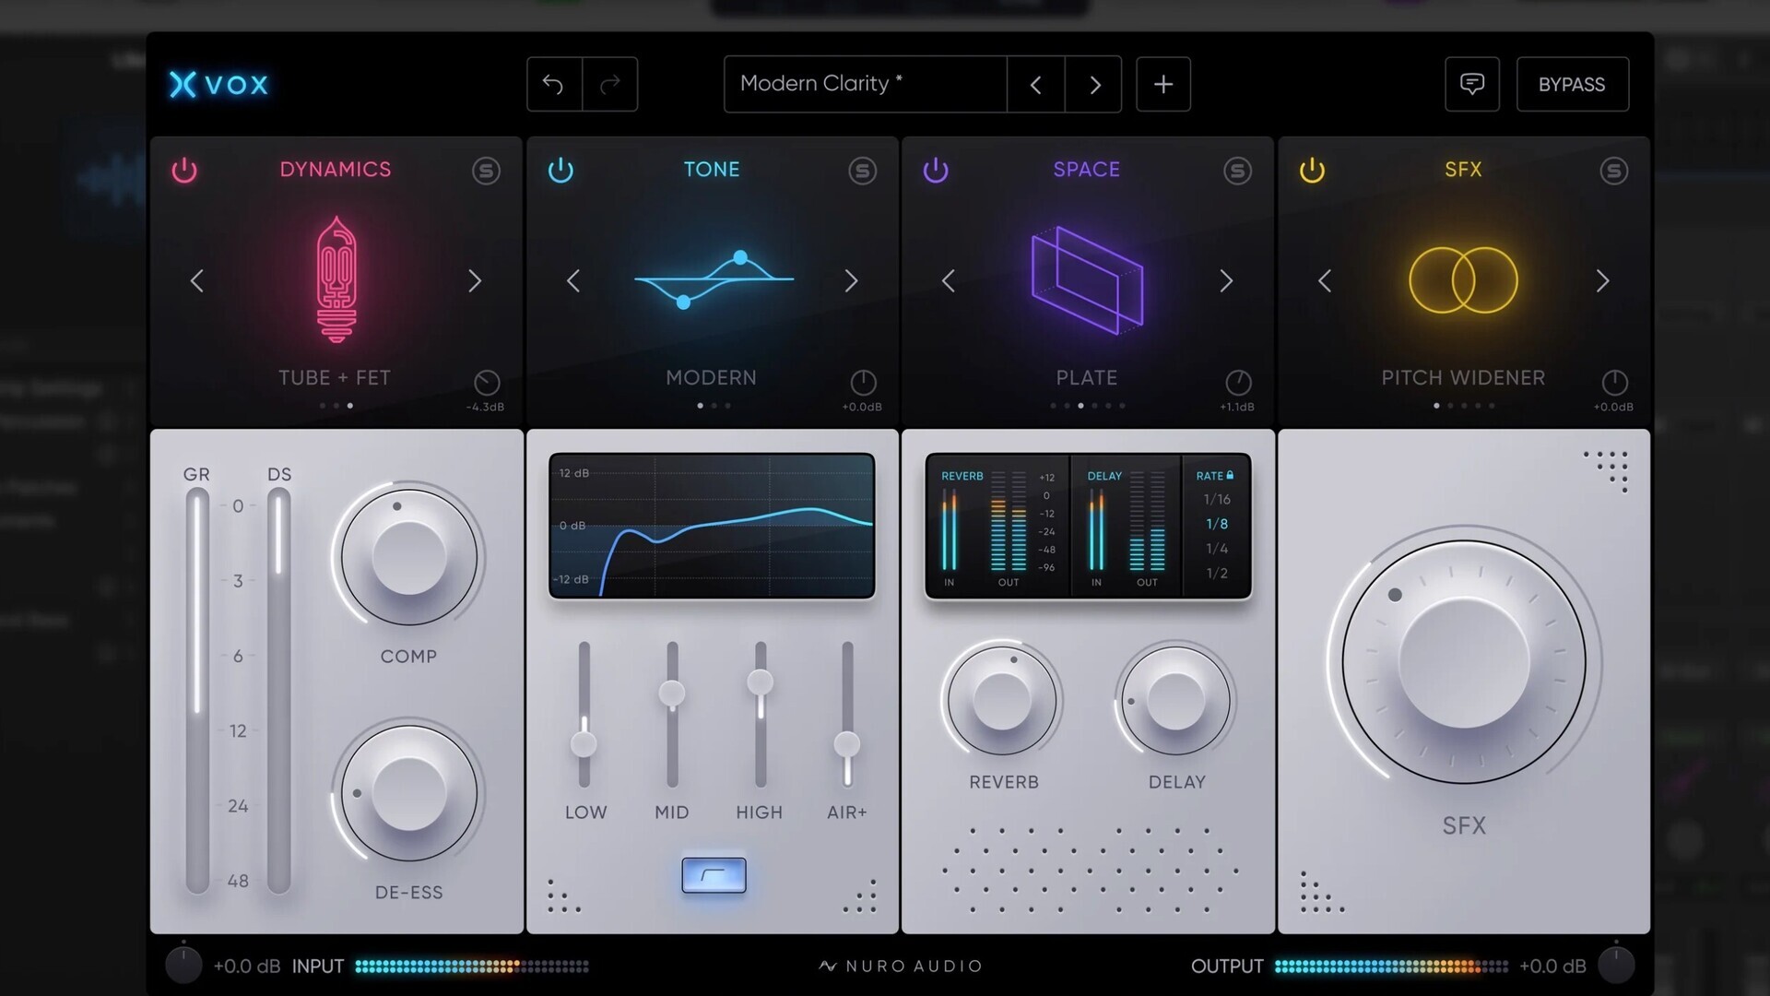1770x996 pixels.
Task: Switch to previous Dynamics compressor type
Action: click(196, 280)
